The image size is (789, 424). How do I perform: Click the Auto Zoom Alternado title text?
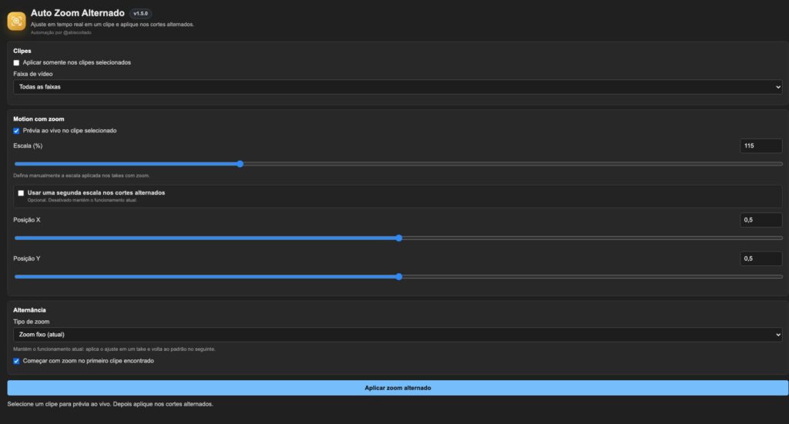(78, 13)
